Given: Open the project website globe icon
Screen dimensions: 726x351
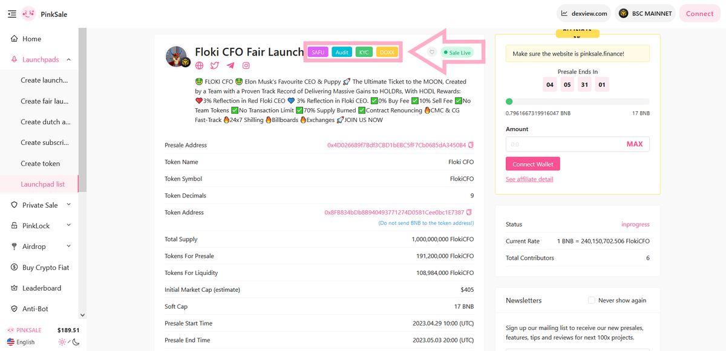Looking at the screenshot, I should 200,65.
